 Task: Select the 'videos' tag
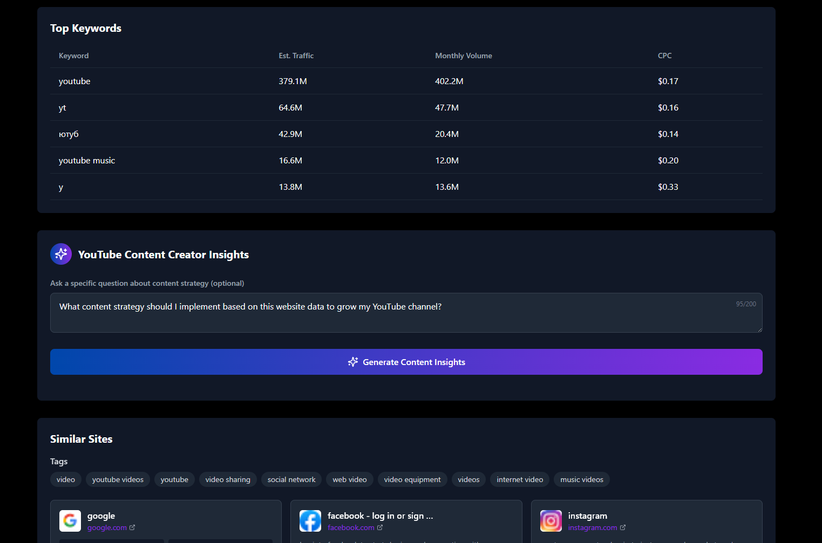468,479
